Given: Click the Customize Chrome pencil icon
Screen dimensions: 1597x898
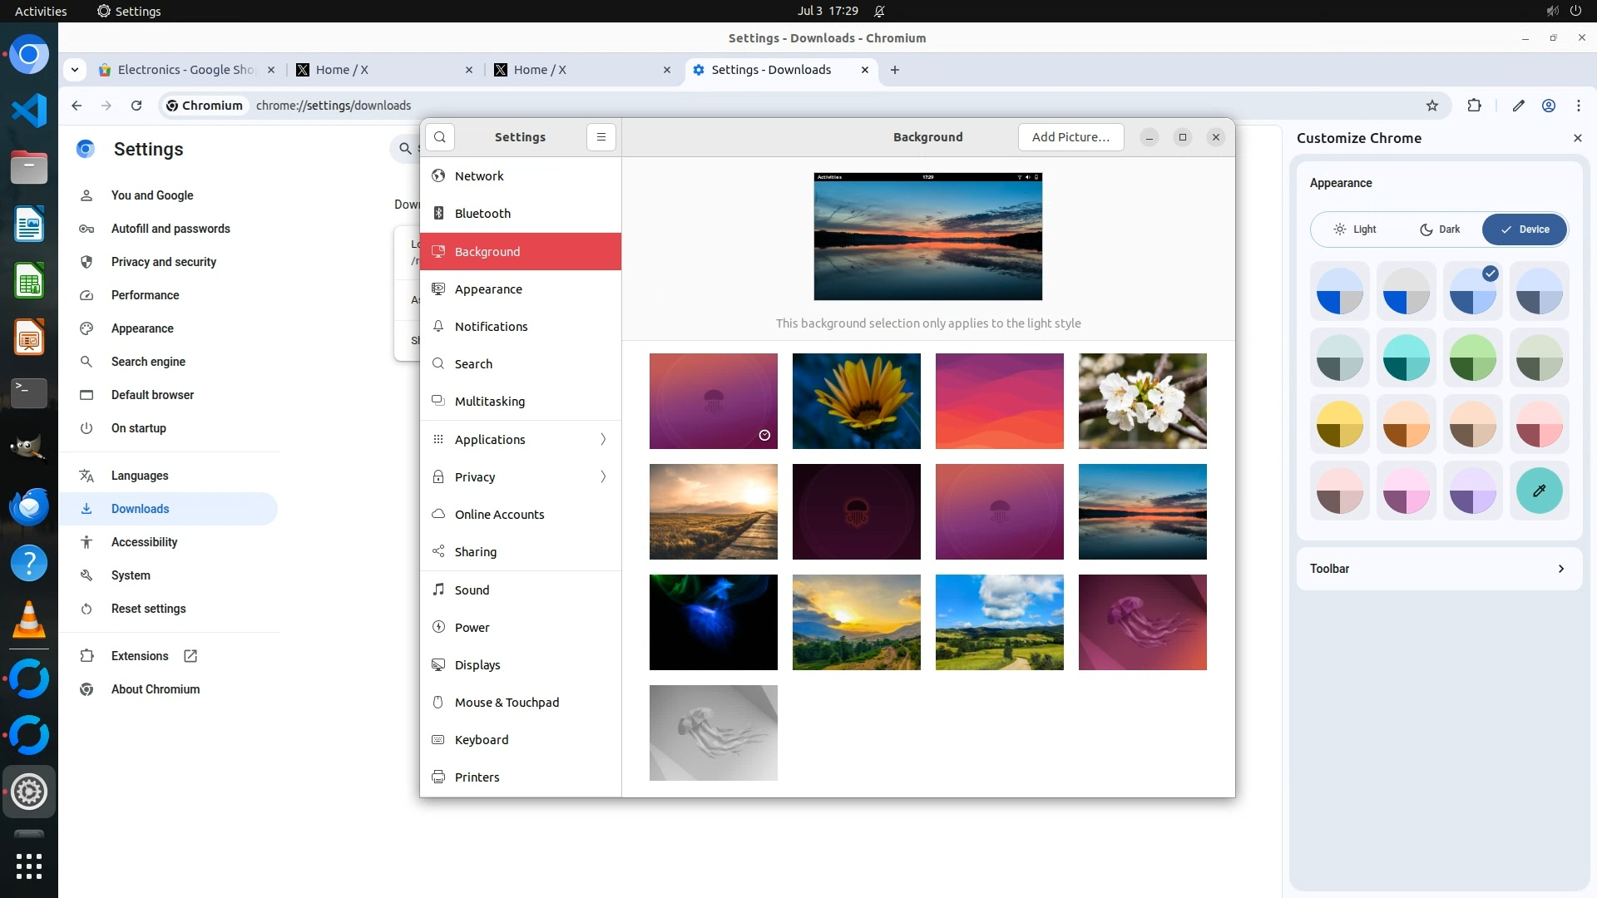Looking at the screenshot, I should pos(1518,106).
